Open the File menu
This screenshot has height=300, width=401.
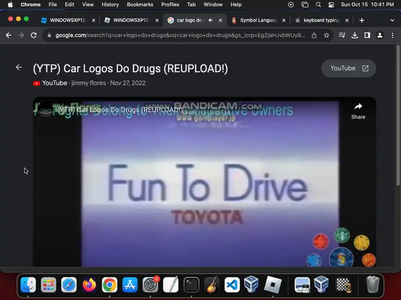(x=53, y=4)
